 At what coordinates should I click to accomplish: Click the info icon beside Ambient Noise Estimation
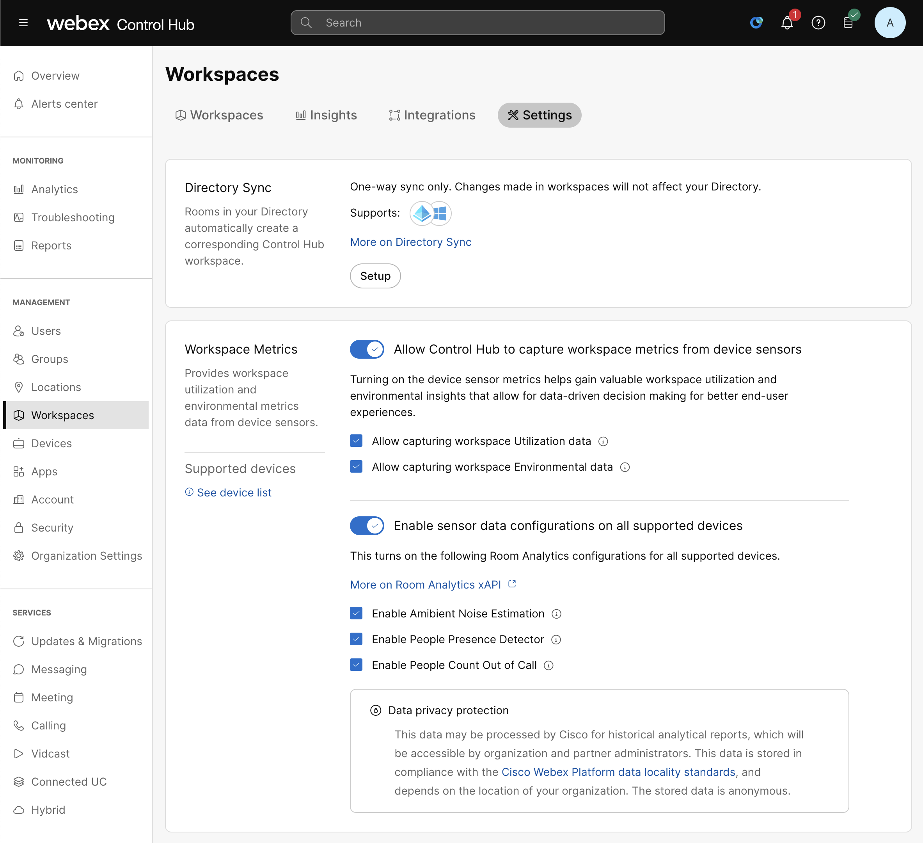(557, 614)
